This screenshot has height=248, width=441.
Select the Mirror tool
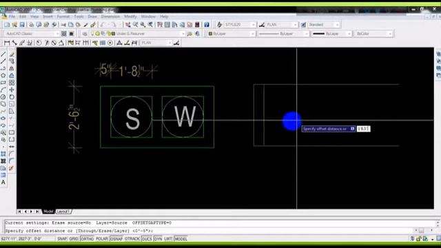point(12,68)
